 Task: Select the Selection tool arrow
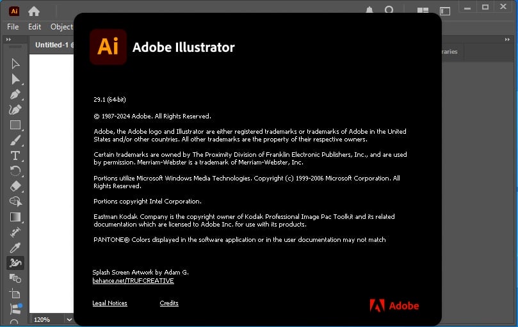15,64
